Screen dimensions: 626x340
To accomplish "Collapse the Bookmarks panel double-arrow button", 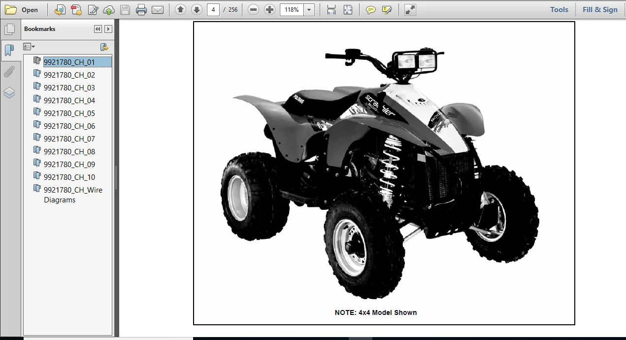I will [98, 29].
